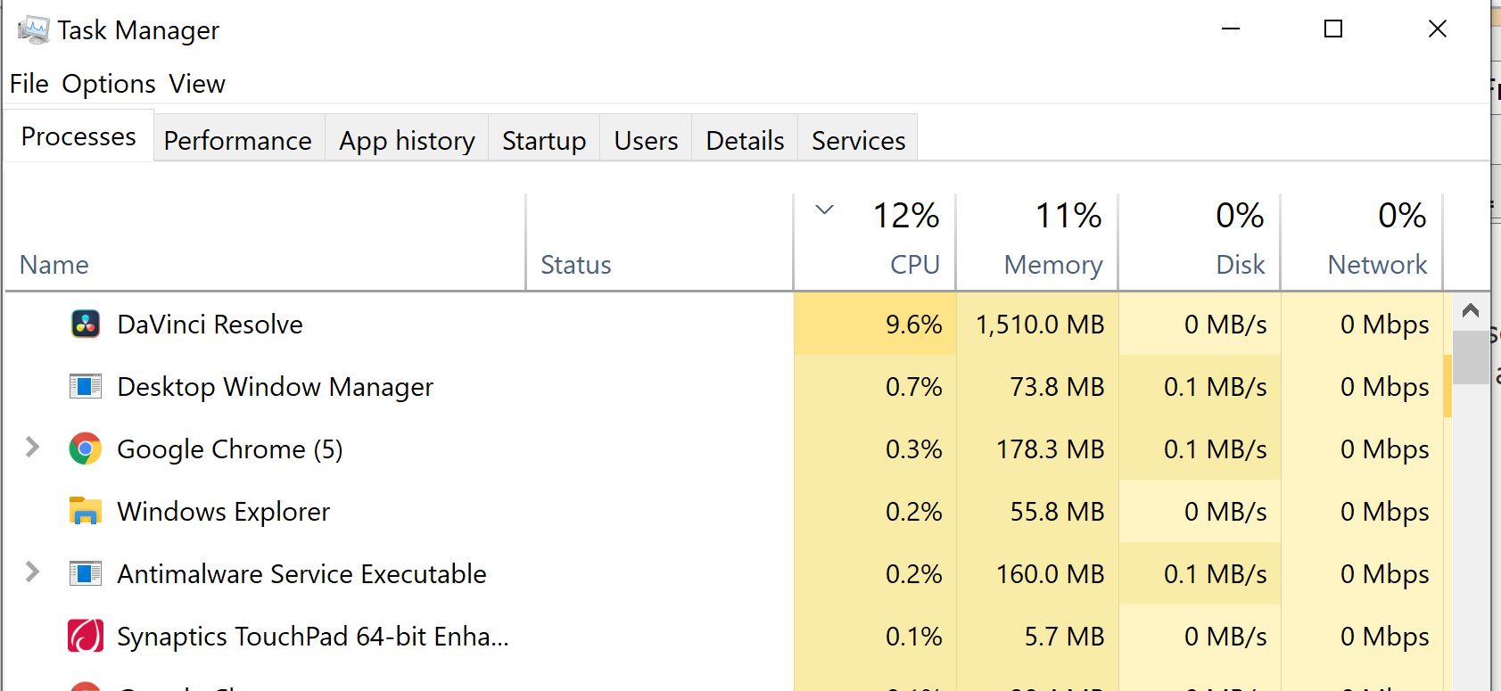Click the Google Chrome process icon

(86, 448)
